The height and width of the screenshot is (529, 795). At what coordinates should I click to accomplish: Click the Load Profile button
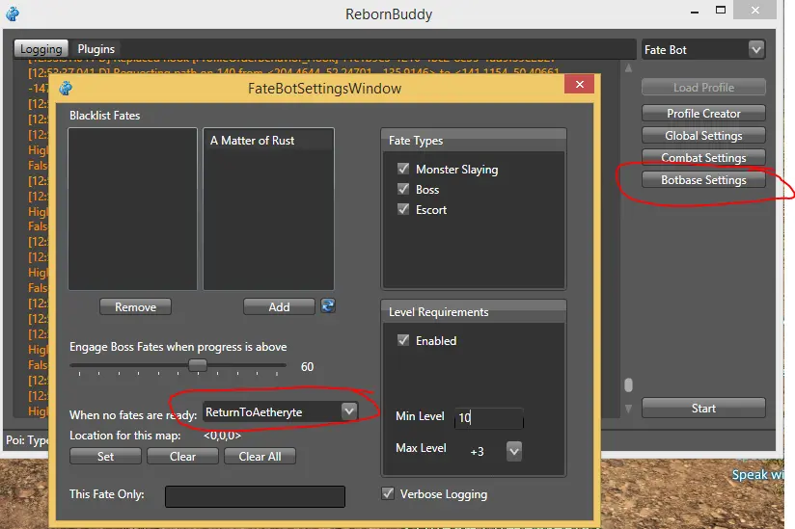[703, 87]
